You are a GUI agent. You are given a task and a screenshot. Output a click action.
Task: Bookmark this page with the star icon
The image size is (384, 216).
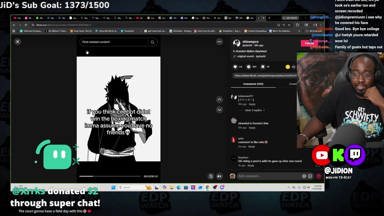tap(289, 25)
